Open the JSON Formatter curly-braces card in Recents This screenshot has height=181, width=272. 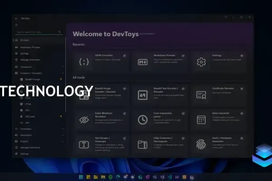tap(102, 62)
